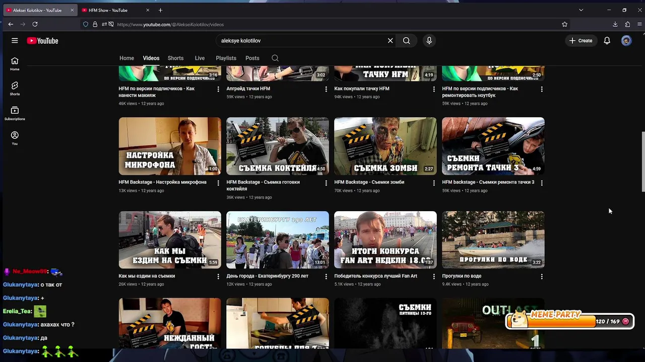This screenshot has width=645, height=362.
Task: Open options for Как нанести макияж video
Action: tap(218, 89)
